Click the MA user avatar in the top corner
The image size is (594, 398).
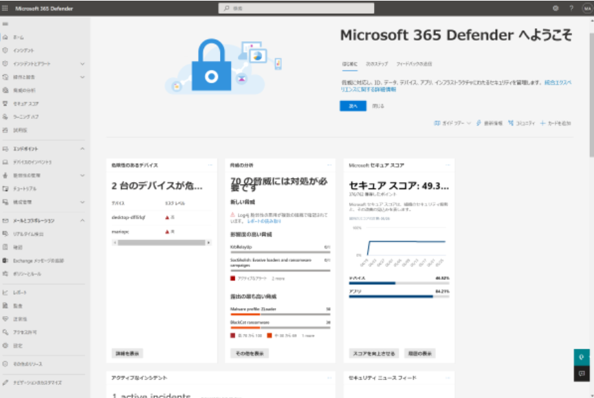[x=588, y=8]
